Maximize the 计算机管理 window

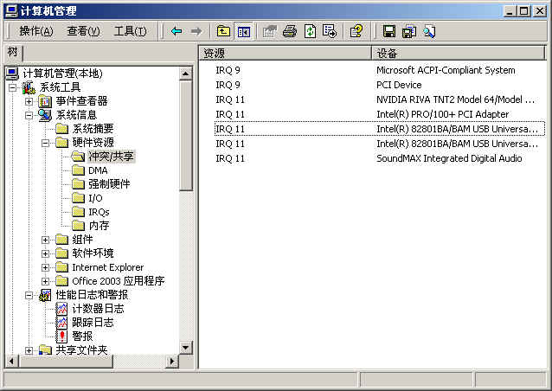pos(523,11)
